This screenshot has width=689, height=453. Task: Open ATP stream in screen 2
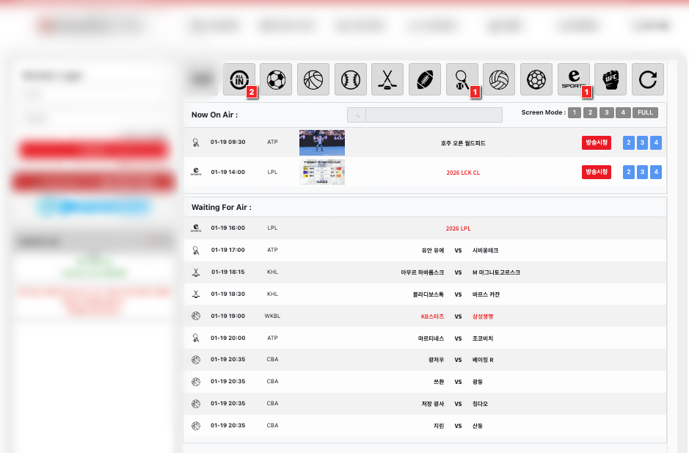628,142
